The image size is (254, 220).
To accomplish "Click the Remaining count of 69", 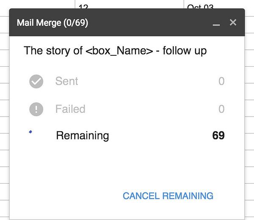I will tap(218, 136).
